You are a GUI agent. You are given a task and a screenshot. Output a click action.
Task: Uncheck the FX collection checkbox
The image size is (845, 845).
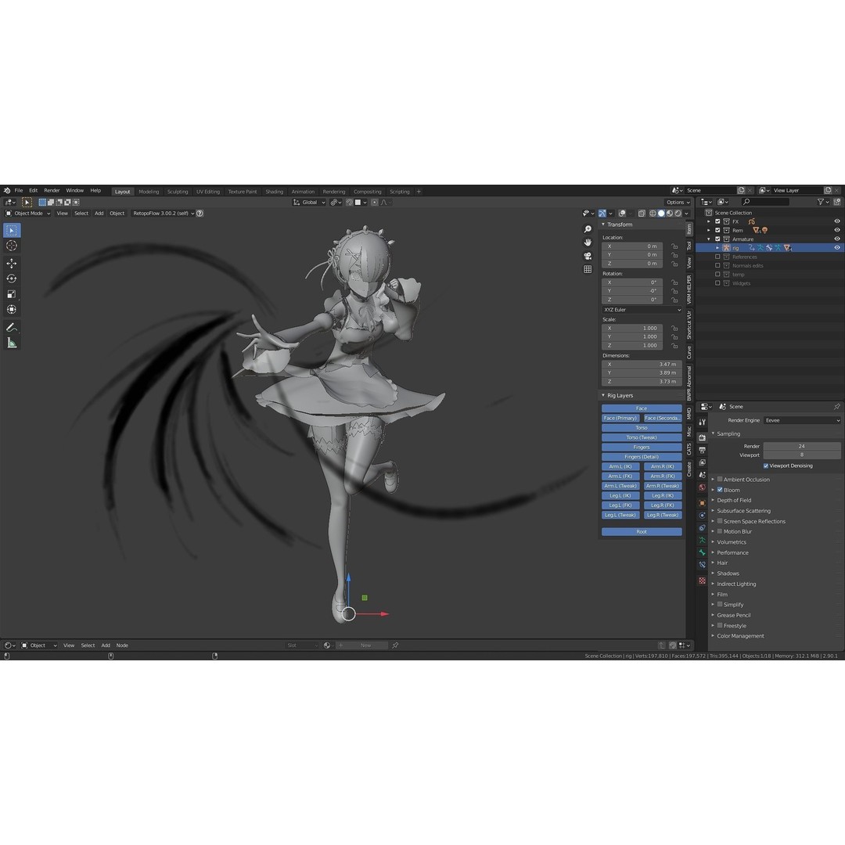(717, 221)
